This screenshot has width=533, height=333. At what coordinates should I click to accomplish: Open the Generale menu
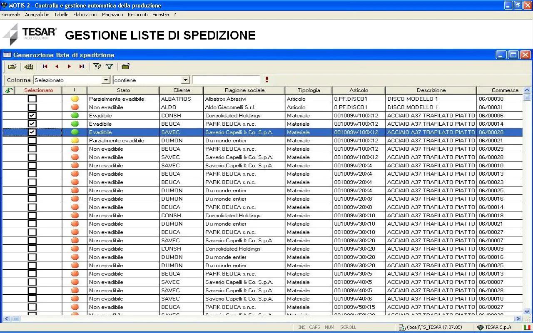(x=11, y=15)
